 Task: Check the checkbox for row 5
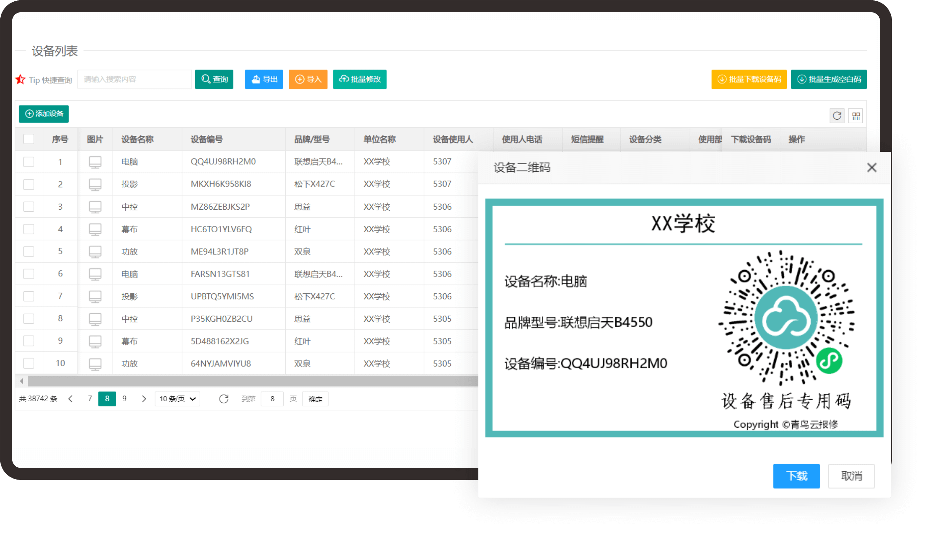(29, 251)
